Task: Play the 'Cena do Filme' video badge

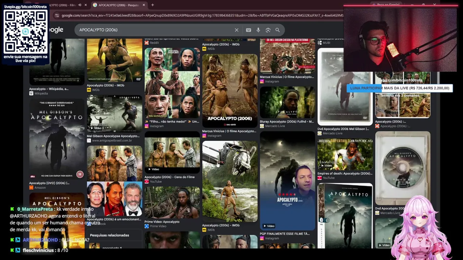Action: click(153, 169)
